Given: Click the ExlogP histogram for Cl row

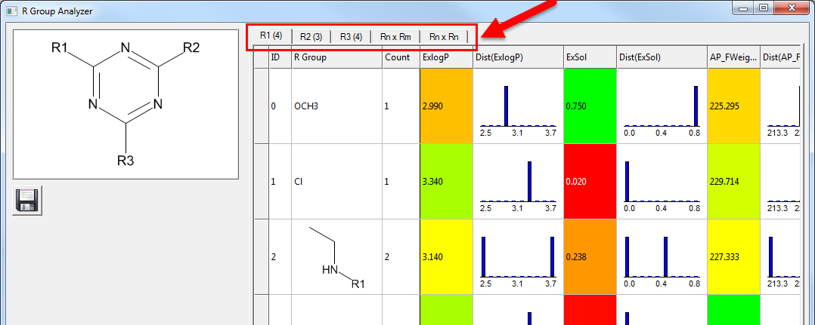Looking at the screenshot, I should 518,182.
